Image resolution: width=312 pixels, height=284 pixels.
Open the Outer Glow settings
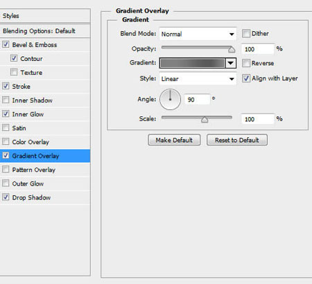45,184
